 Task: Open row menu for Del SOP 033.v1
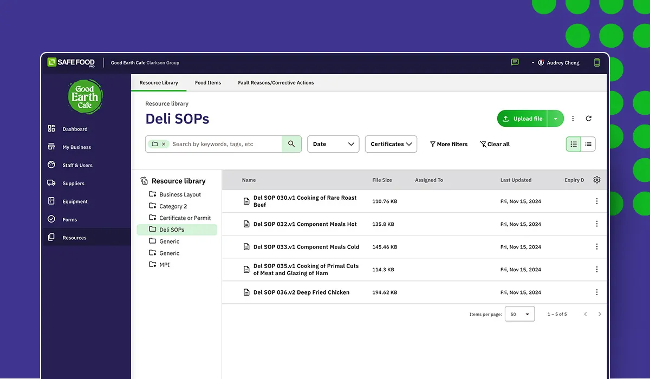[x=597, y=247]
